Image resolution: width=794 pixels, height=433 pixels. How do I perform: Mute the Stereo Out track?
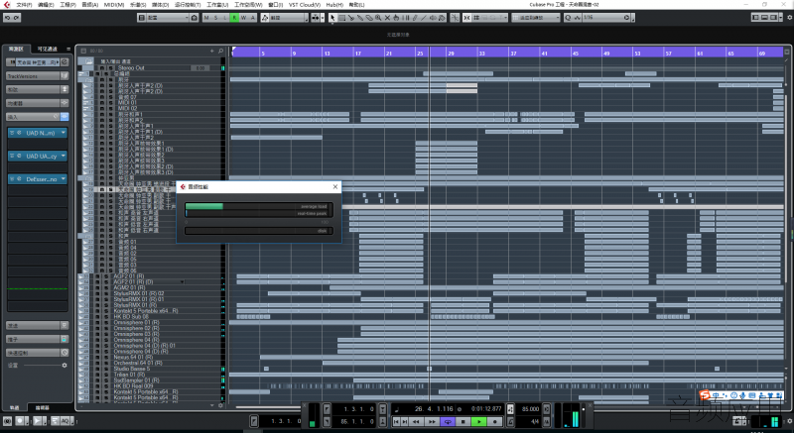coord(102,67)
